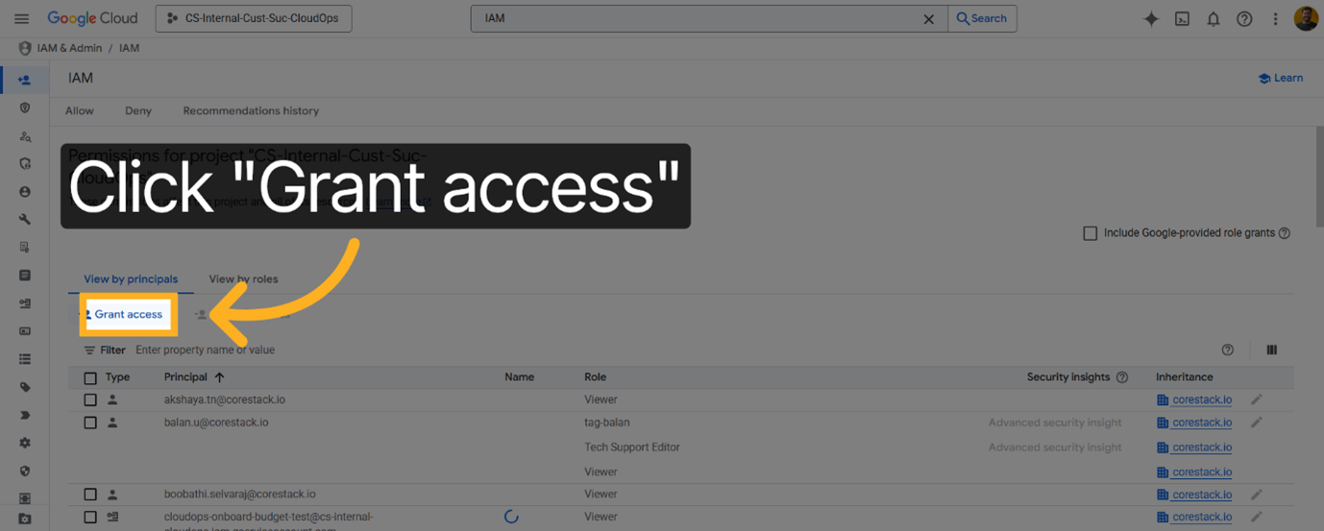Edit principal akshaya.tn@corestack.io with pencil icon
The width and height of the screenshot is (1324, 531).
1257,399
